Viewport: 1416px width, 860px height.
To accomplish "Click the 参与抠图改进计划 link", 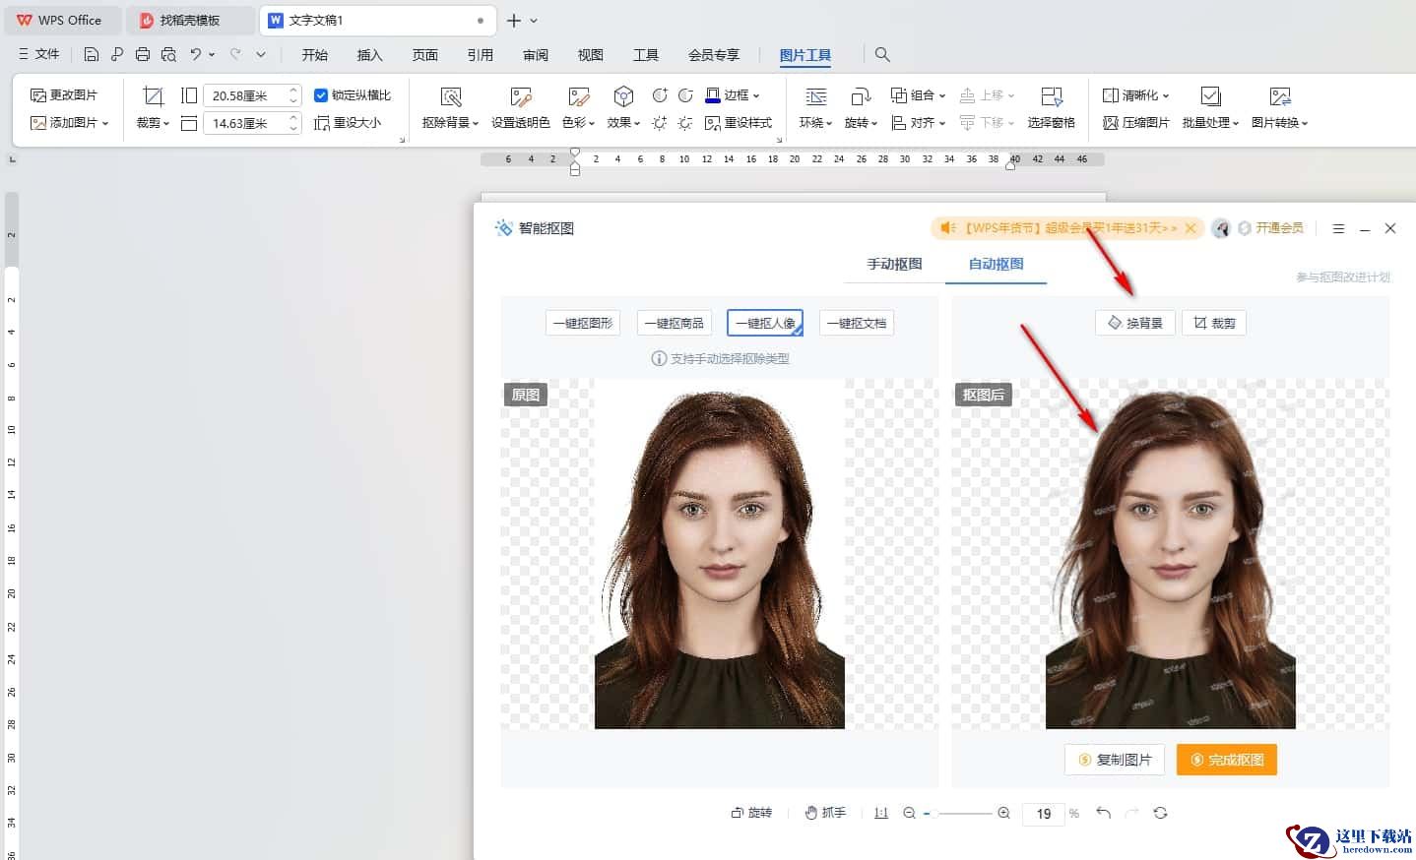I will point(1343,277).
